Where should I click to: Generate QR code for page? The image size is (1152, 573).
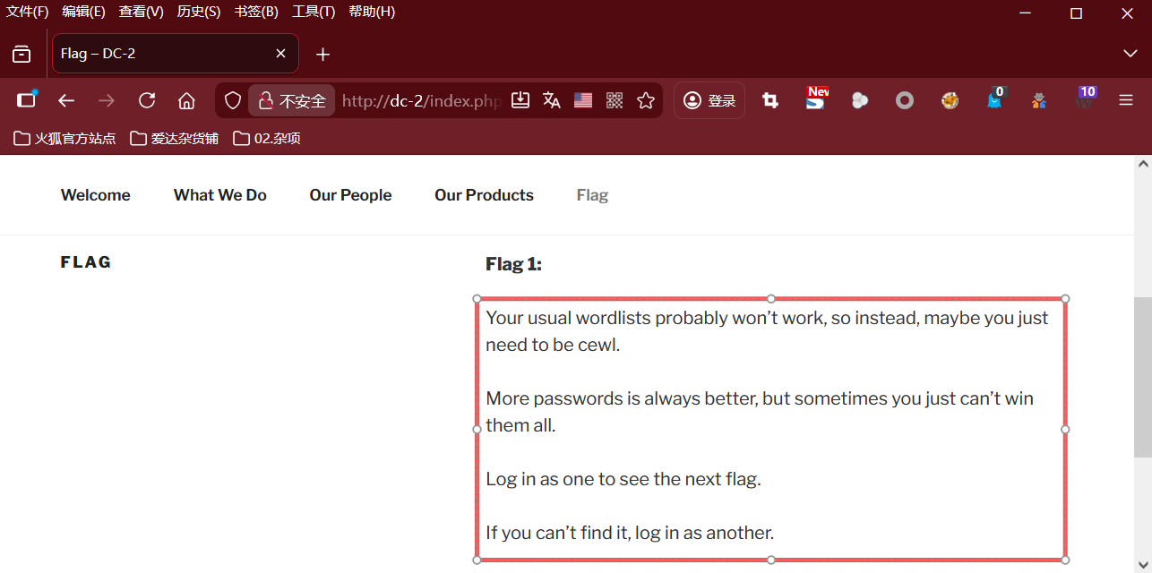pyautogui.click(x=615, y=100)
